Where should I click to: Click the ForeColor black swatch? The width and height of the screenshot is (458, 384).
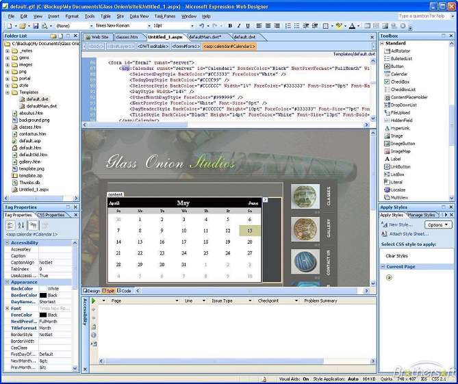[x=43, y=315]
